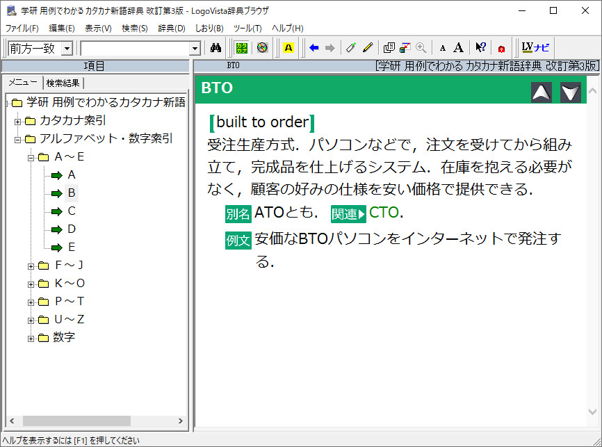Select index entry D in tree

pyautogui.click(x=72, y=229)
